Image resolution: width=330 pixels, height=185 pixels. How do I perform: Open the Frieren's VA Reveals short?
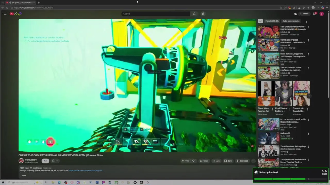tap(301, 93)
